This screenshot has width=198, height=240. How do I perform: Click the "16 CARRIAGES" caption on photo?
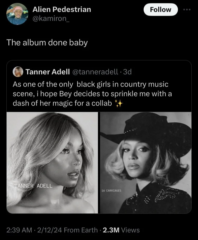[111, 190]
